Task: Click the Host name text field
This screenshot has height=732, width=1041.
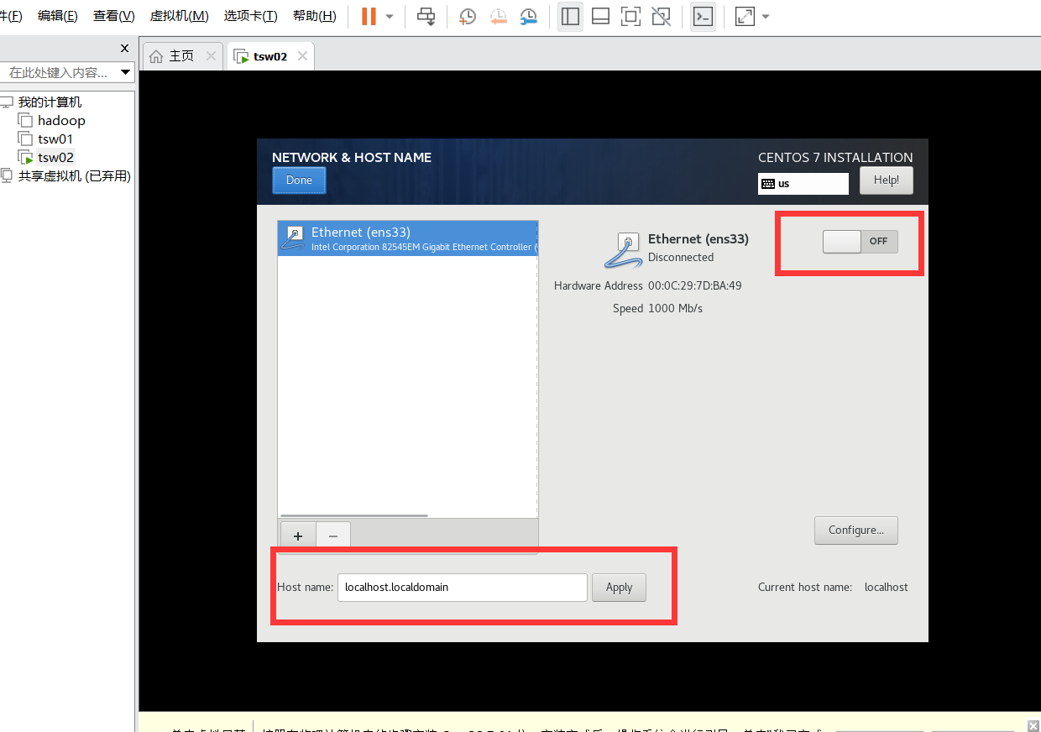Action: (463, 588)
